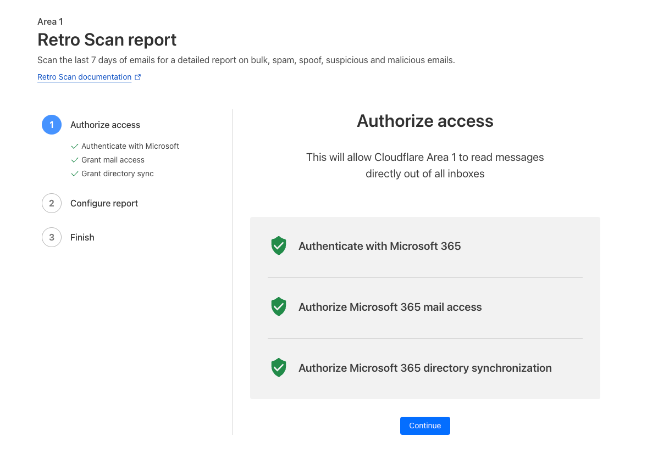
Task: Select the blue step 1 circle
Action: (x=52, y=125)
